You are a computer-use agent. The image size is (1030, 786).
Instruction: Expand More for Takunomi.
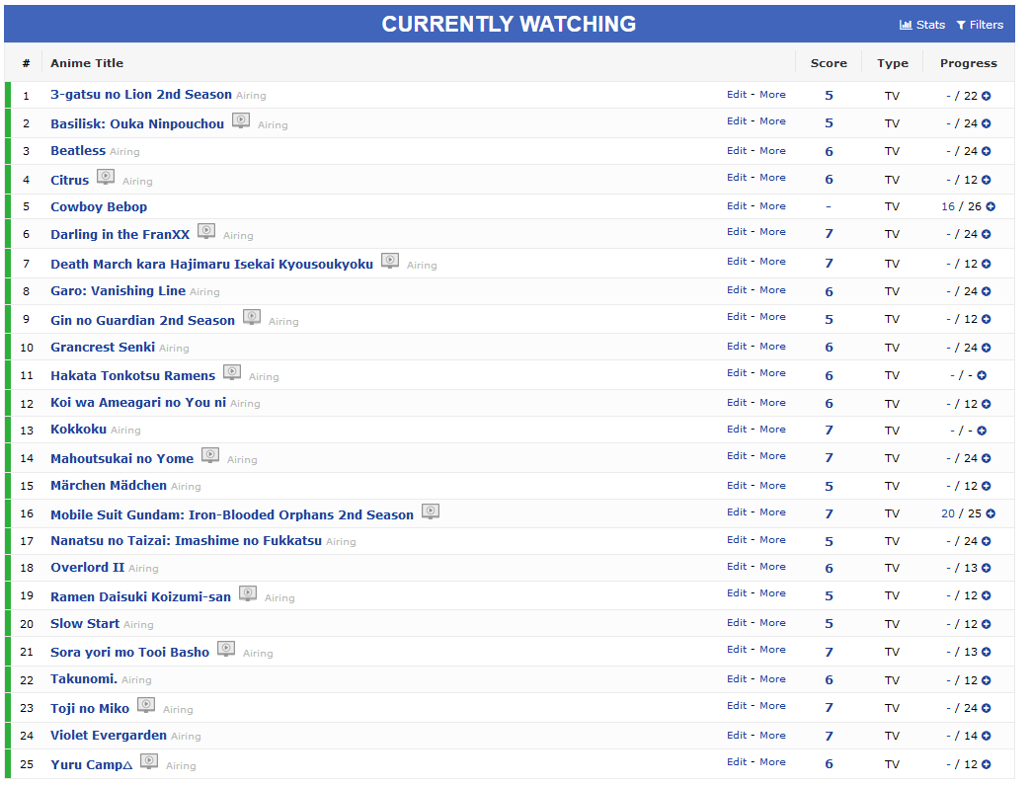pyautogui.click(x=772, y=679)
